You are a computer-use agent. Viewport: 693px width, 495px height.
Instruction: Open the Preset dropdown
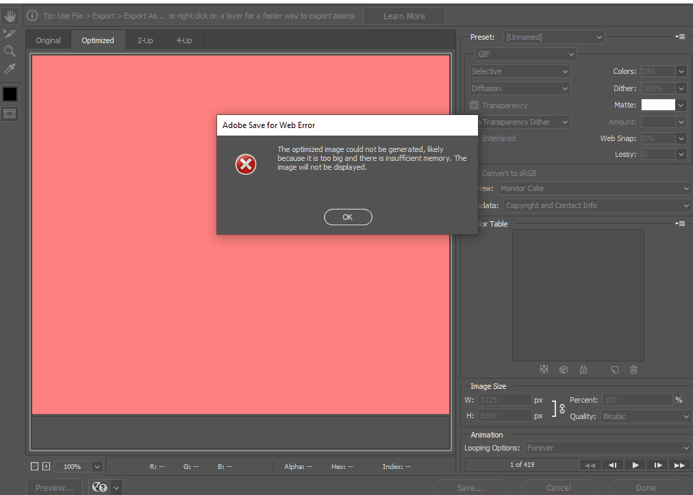554,37
